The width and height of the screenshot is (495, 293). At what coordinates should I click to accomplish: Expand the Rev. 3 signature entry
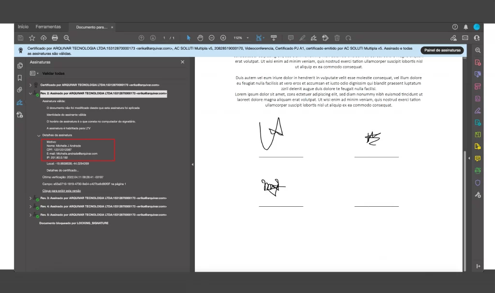(x=30, y=198)
